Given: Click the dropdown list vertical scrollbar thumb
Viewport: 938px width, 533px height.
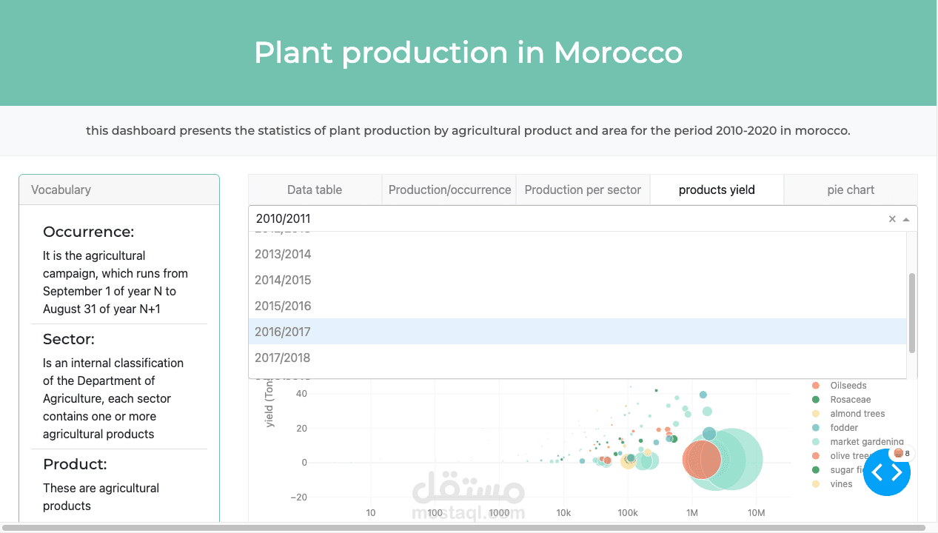Looking at the screenshot, I should tap(912, 312).
